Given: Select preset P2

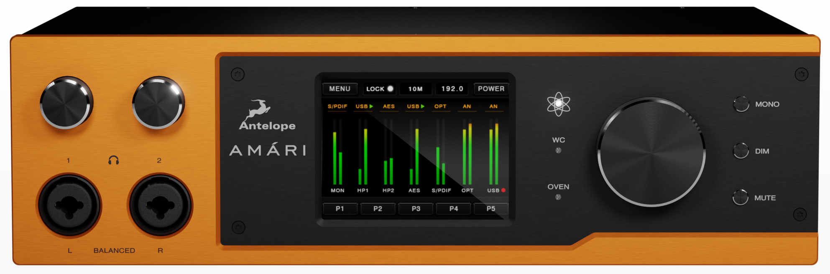Looking at the screenshot, I should [x=378, y=208].
